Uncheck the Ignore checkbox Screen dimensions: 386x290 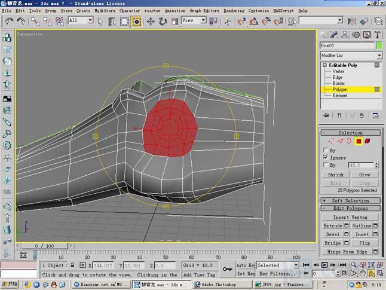click(x=326, y=157)
